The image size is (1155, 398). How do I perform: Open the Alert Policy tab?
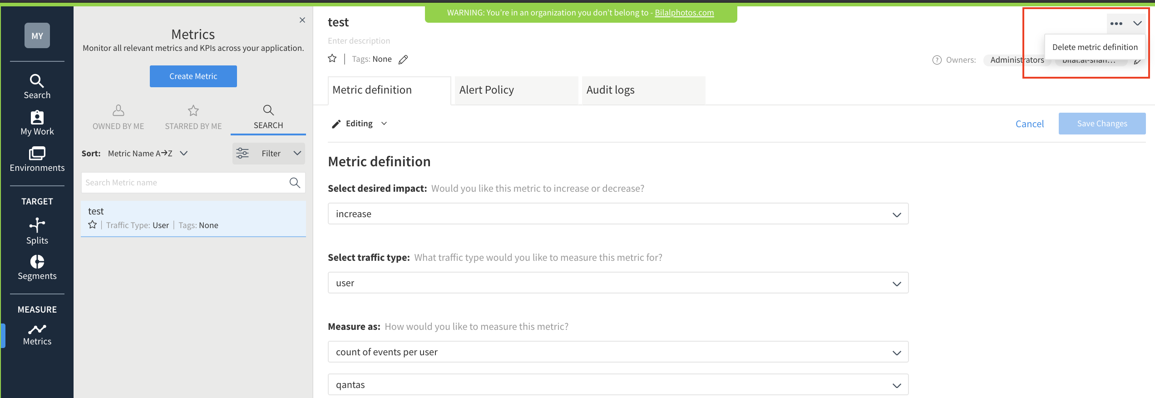click(516, 90)
